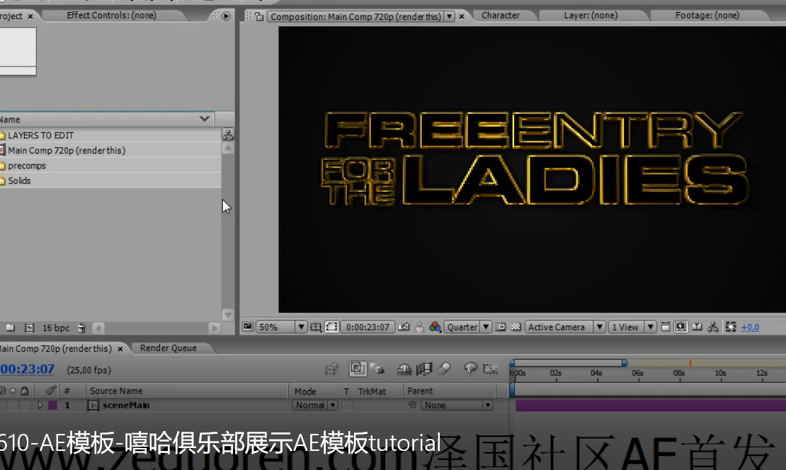Select Solids folder in project panel

tap(19, 180)
